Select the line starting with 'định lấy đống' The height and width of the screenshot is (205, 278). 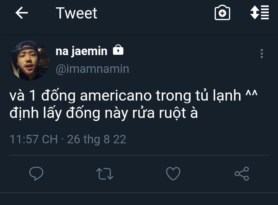103,113
